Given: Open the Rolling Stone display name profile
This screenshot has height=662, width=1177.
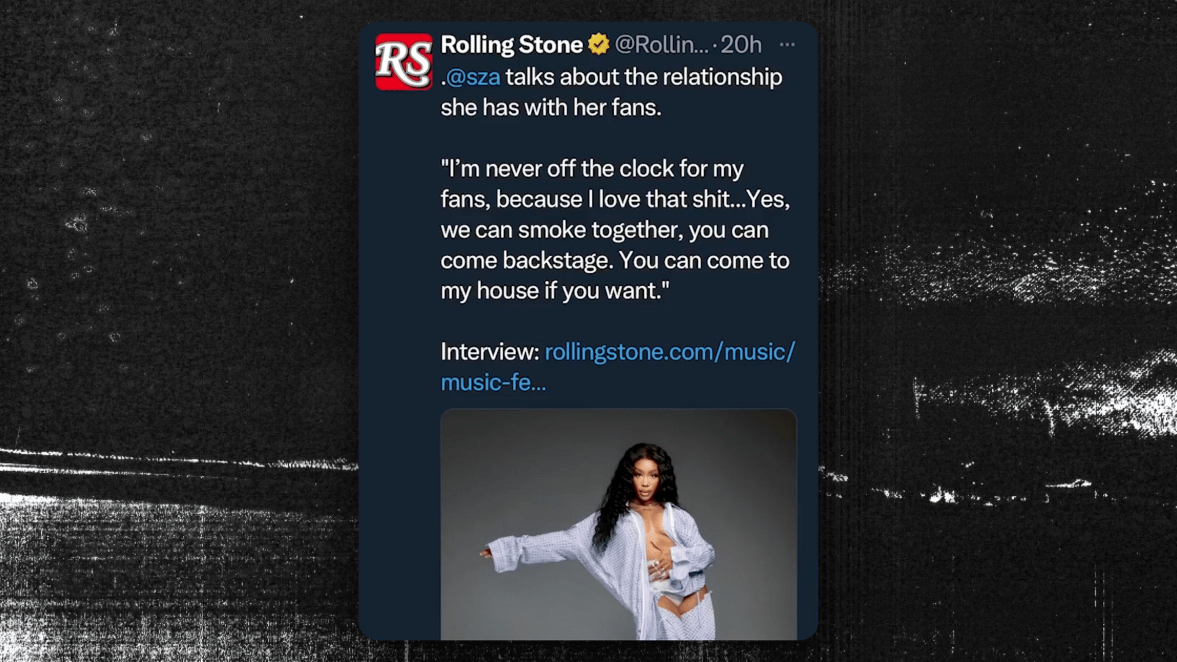Looking at the screenshot, I should coord(512,44).
